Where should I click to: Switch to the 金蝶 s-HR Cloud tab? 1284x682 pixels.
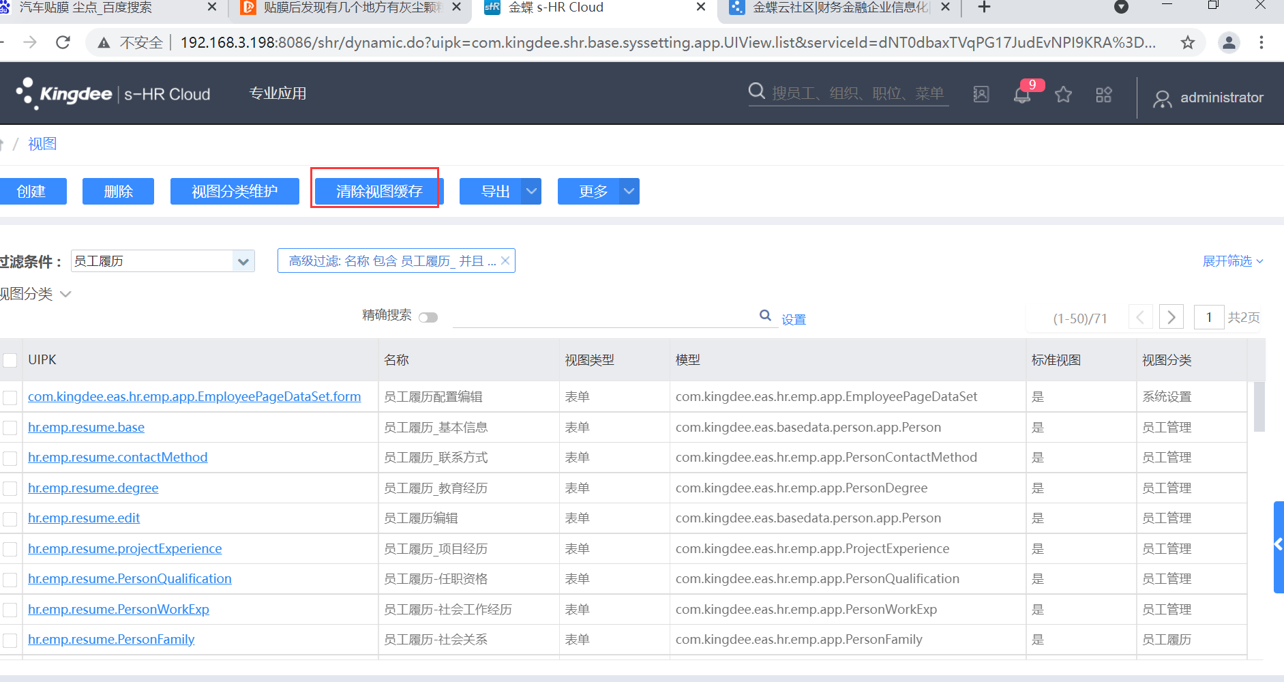coord(595,8)
